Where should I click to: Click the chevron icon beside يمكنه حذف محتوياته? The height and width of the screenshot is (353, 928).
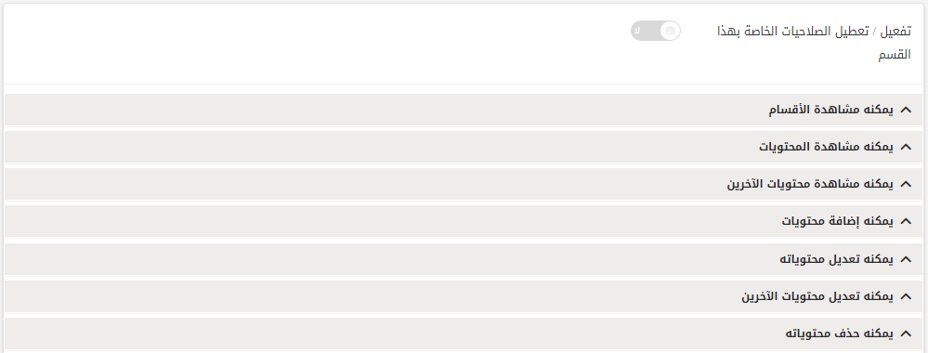(906, 333)
